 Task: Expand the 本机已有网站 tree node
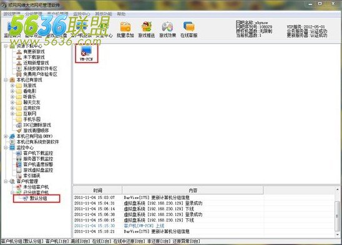pos(6,137)
